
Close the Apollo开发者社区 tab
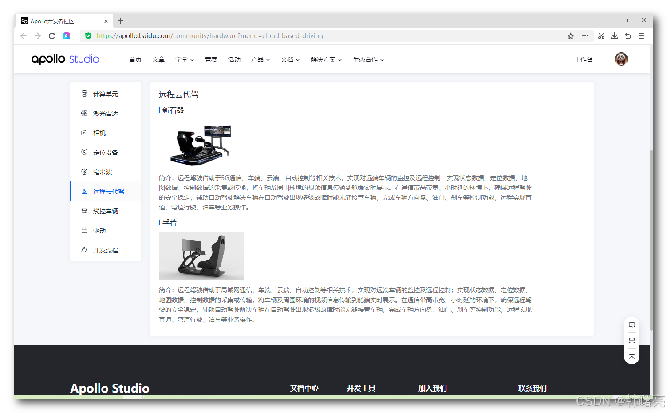click(106, 21)
